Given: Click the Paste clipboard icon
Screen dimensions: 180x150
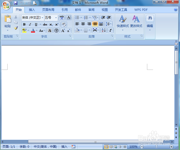Looking at the screenshot, I should pos(8,19).
